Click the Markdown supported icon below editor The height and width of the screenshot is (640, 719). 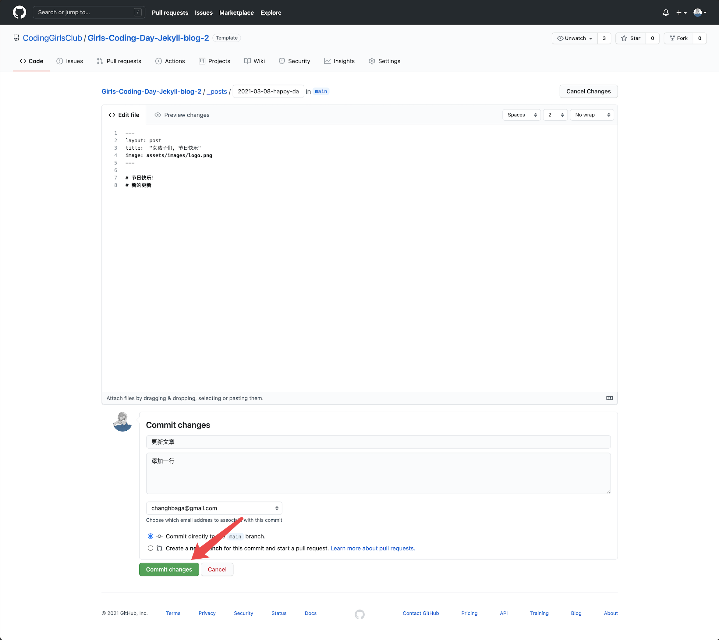609,398
